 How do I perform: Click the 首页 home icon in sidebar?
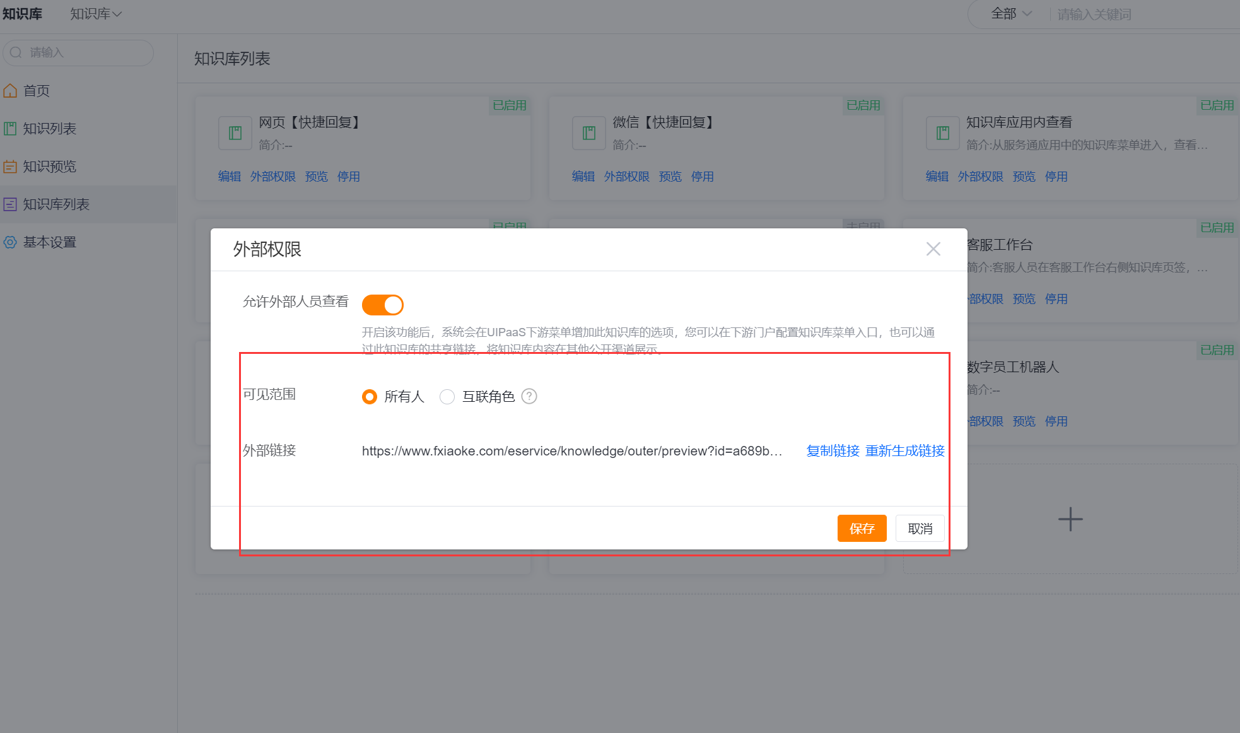tap(10, 91)
